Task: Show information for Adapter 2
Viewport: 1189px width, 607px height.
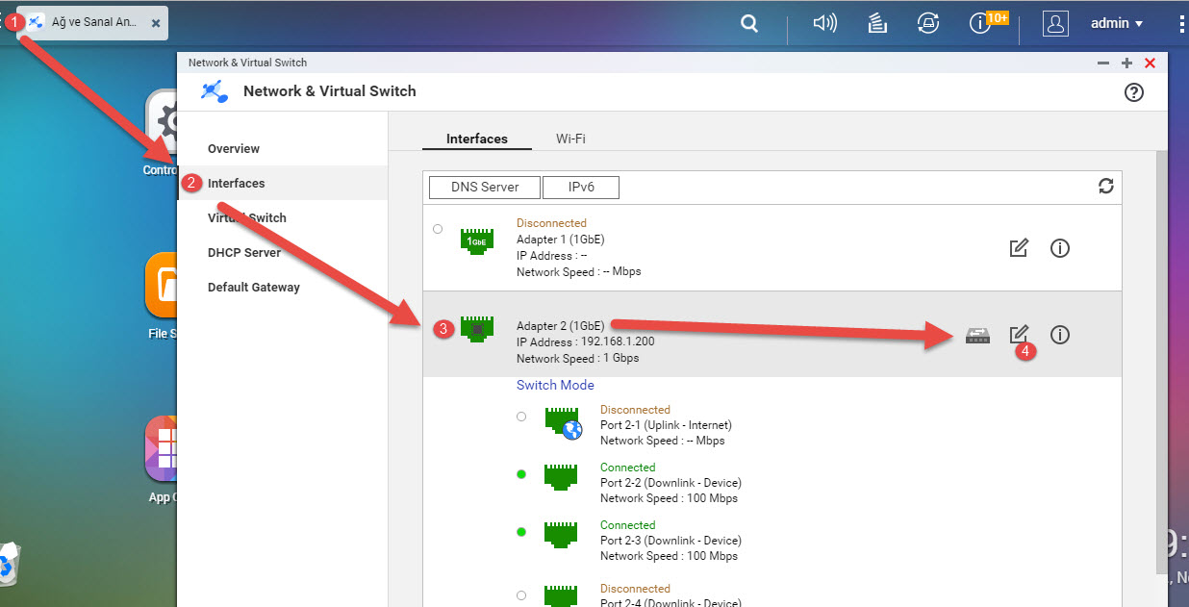Action: click(x=1060, y=335)
